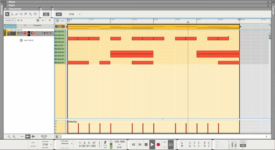Collapse the Hip Hop Kit 03 track

5,30
